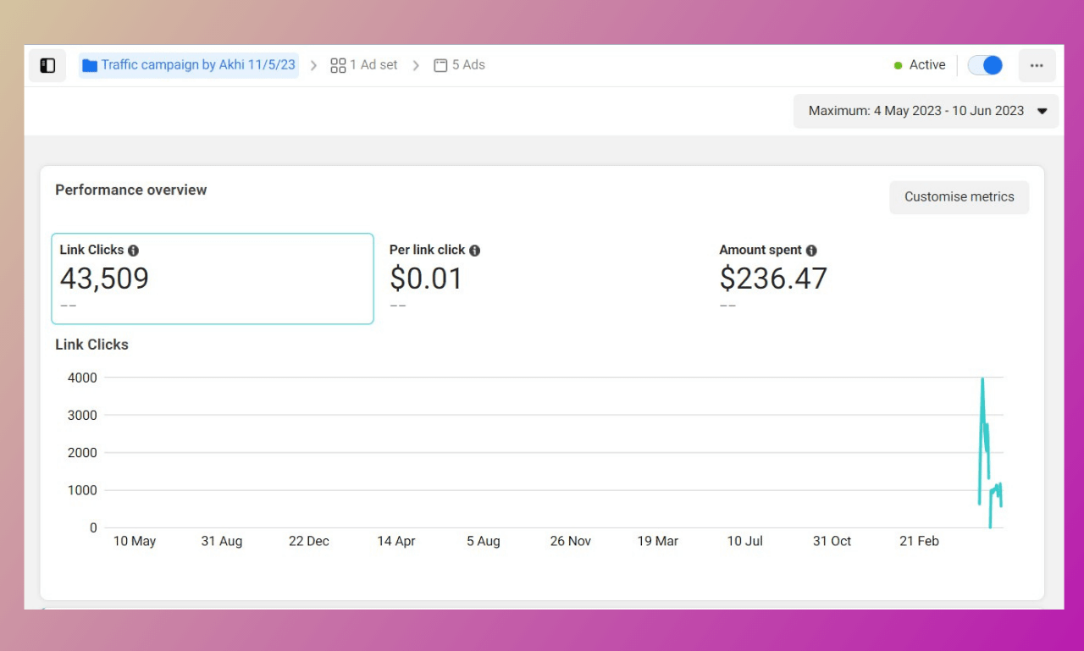Open Traffic campaign by Akhi breadcrumb
Viewport: 1084px width, 651px height.
click(189, 65)
